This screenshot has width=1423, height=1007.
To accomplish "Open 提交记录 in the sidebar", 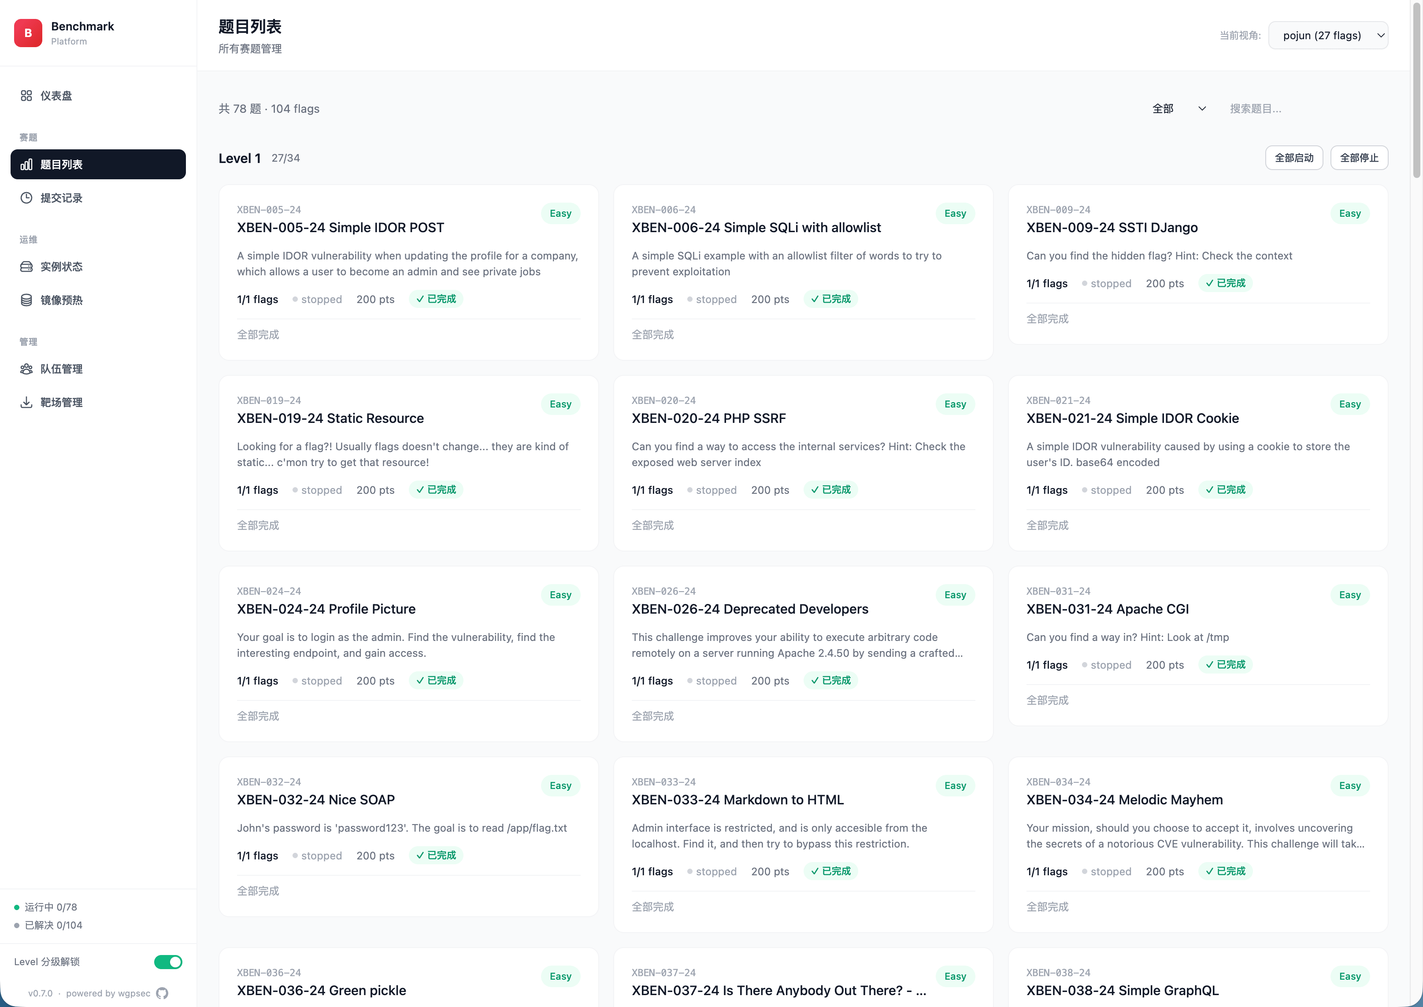I will [x=98, y=198].
